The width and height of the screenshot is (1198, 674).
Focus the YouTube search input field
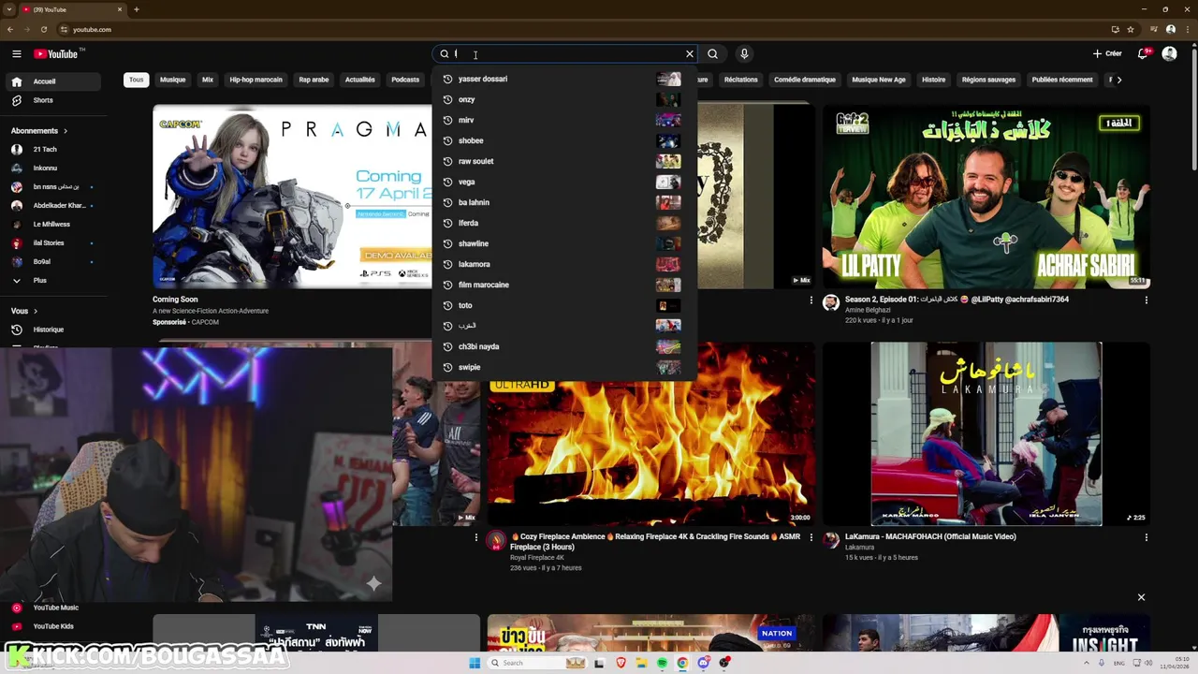(567, 53)
